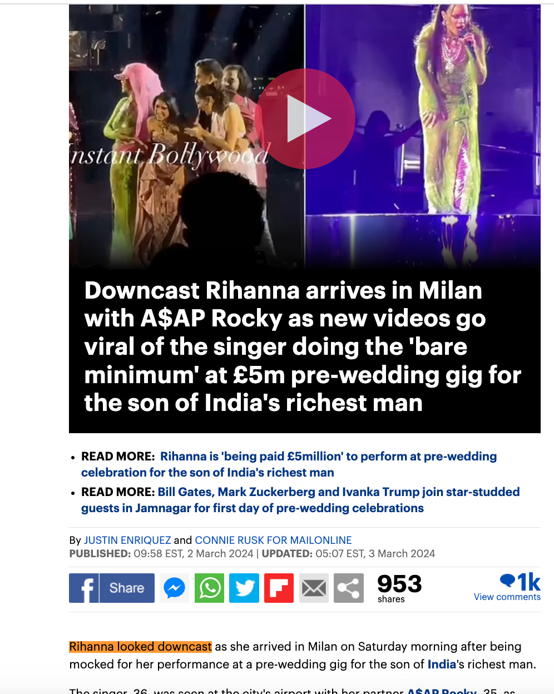The width and height of the screenshot is (554, 694).
Task: Open the View comments link
Action: tap(507, 597)
